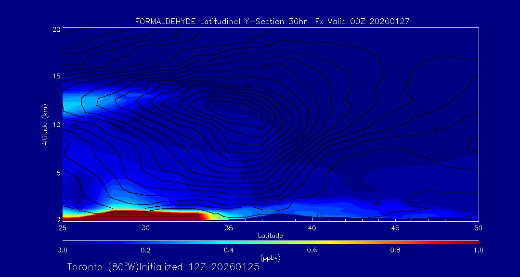Select the 0.0 colorbar tick label
The width and height of the screenshot is (520, 277).
click(62, 250)
